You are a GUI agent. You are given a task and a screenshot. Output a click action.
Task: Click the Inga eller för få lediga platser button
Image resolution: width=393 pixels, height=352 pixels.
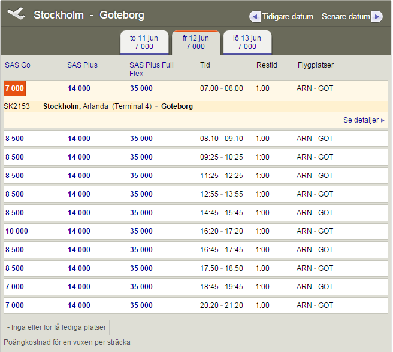(x=56, y=327)
